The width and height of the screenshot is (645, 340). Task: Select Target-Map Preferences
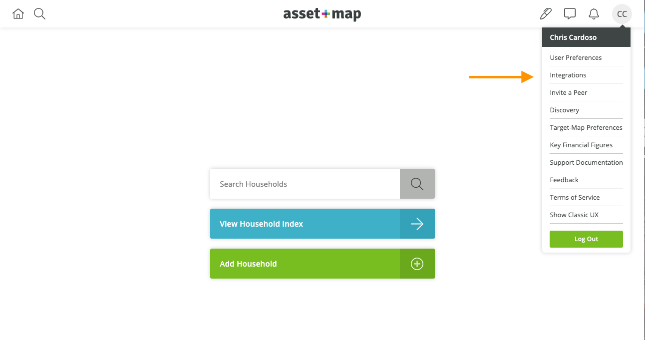coord(586,127)
